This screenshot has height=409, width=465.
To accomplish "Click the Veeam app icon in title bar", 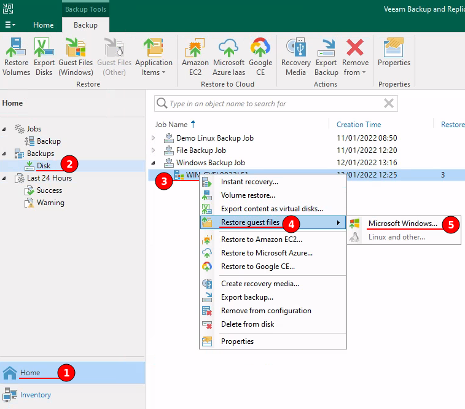I will pos(8,9).
